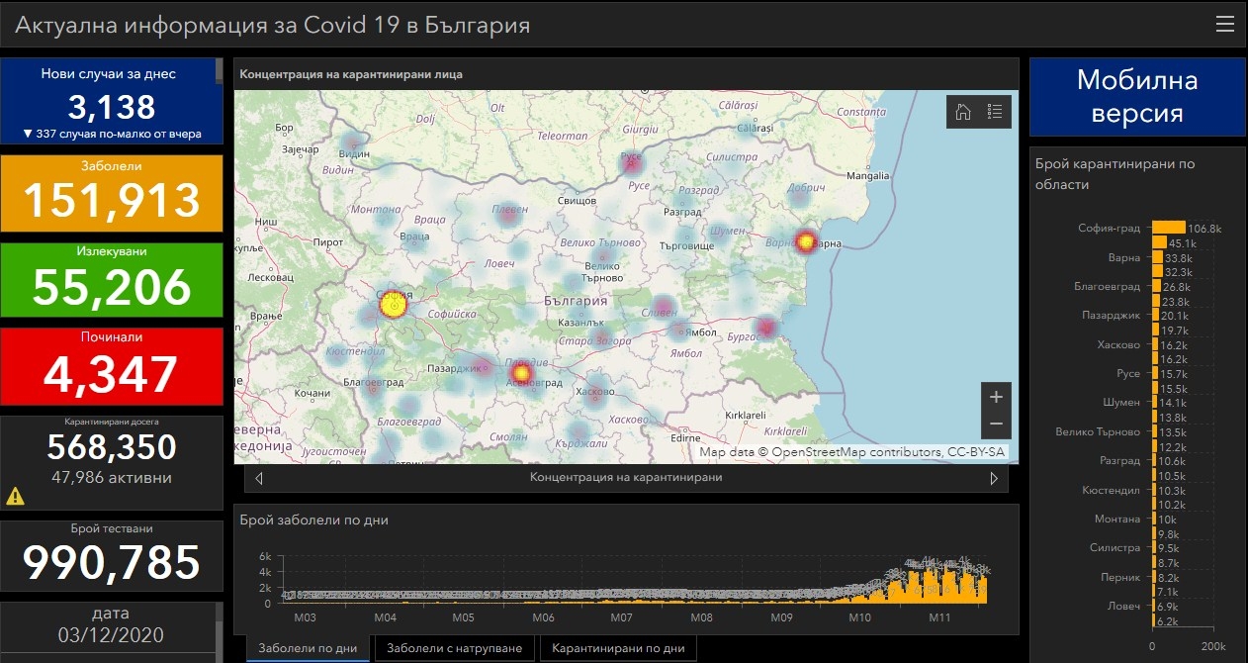Go to previous map with the left arrow
The width and height of the screenshot is (1248, 663).
[259, 478]
